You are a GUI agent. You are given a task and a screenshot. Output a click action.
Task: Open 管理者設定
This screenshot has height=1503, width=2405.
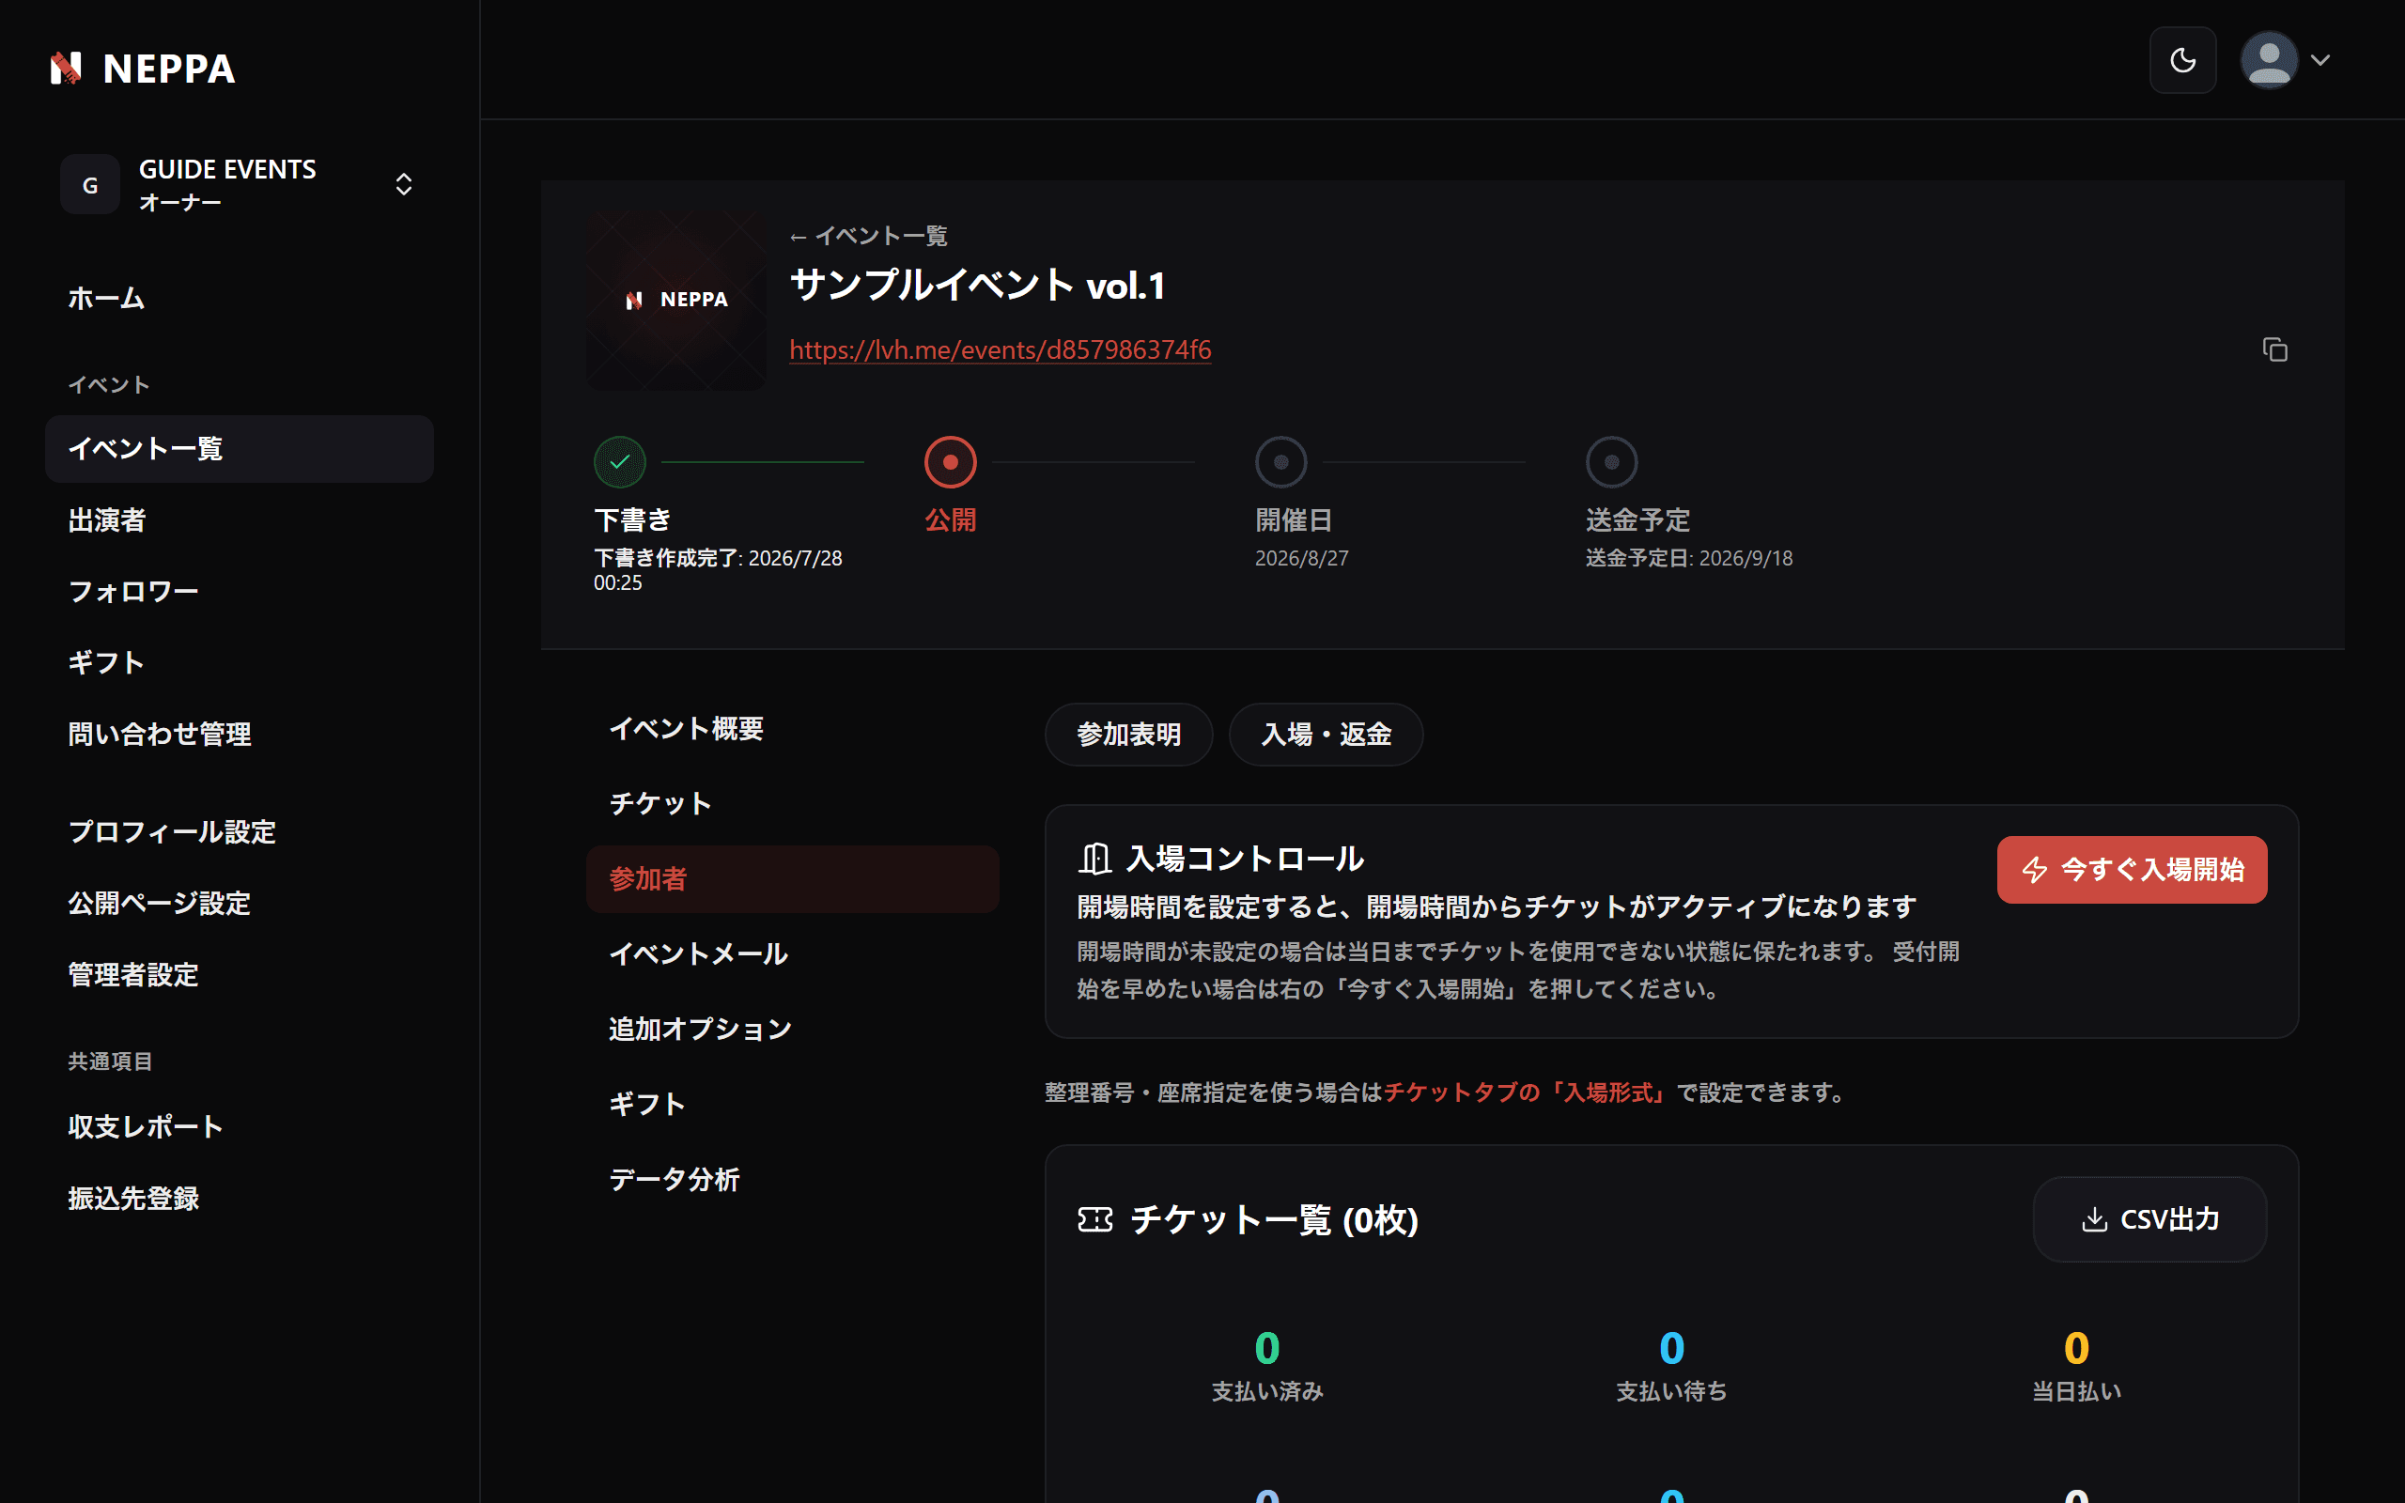click(x=240, y=975)
